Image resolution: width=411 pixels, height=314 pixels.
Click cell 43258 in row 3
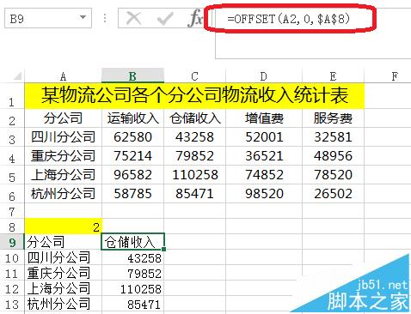tap(194, 137)
